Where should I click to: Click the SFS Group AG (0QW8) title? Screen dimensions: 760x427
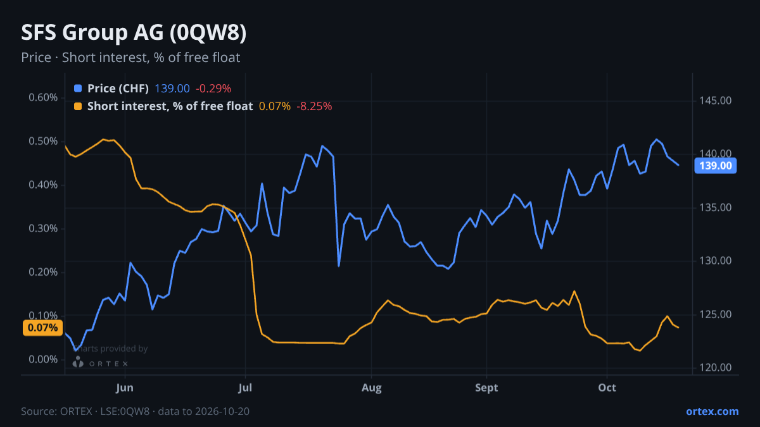pyautogui.click(x=134, y=33)
